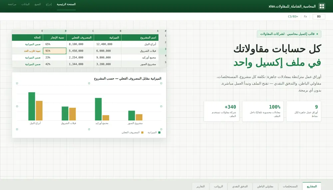This screenshot has height=190, width=333.
Task: Click the green budget bar for أبراج النيل
Action: click(32, 106)
